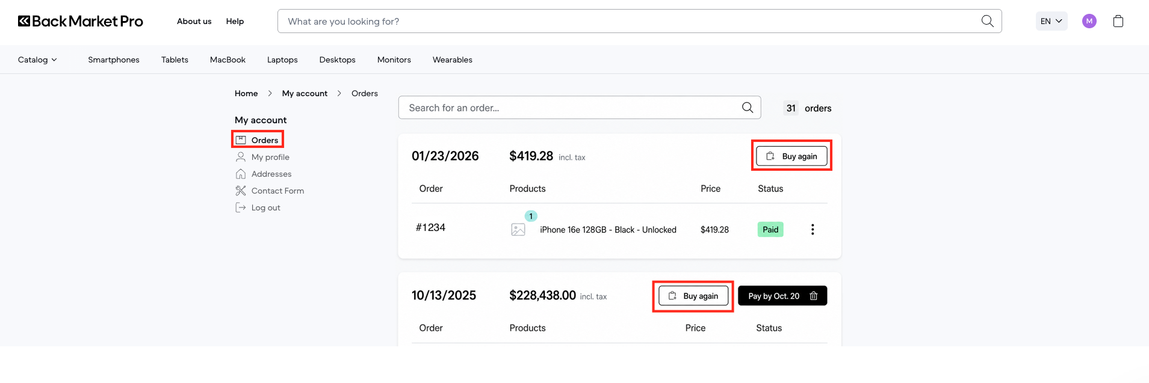1149x383 pixels.
Task: Open the shopping cart icon
Action: pos(1118,21)
